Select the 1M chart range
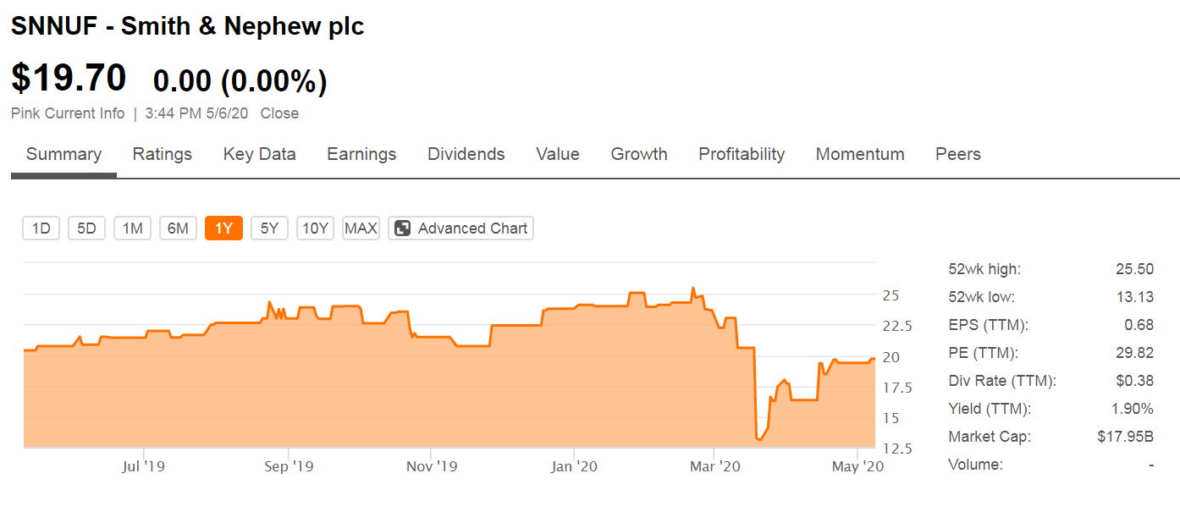This screenshot has height=512, width=1180. pos(132,228)
